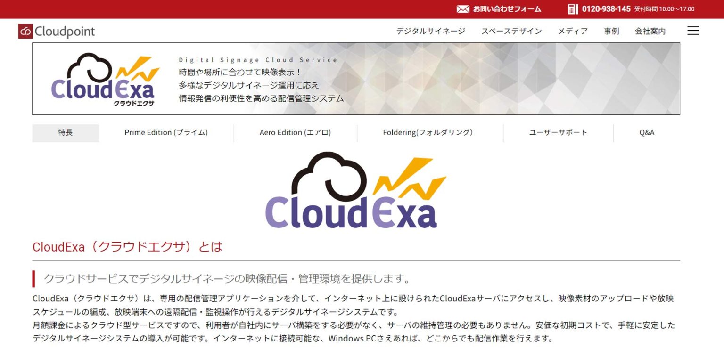This screenshot has width=724, height=349.
Task: Switch to the Aero Edition (エアロ) tab
Action: click(294, 132)
